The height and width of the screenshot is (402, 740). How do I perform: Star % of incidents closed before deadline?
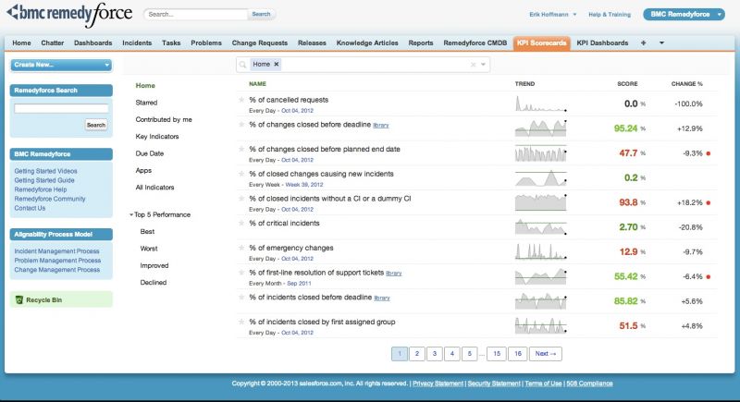(x=241, y=297)
